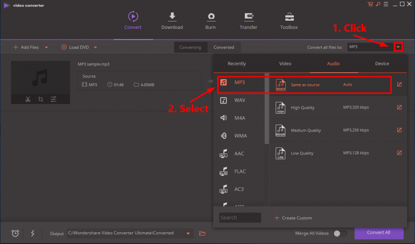Edit the Low Quality preset
This screenshot has width=415, height=244.
pos(399,153)
